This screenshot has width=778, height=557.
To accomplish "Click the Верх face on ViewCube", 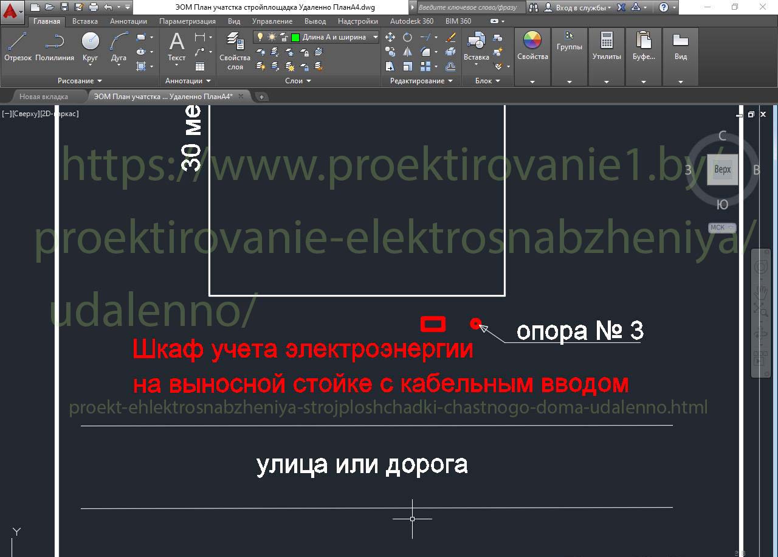I will click(x=722, y=170).
